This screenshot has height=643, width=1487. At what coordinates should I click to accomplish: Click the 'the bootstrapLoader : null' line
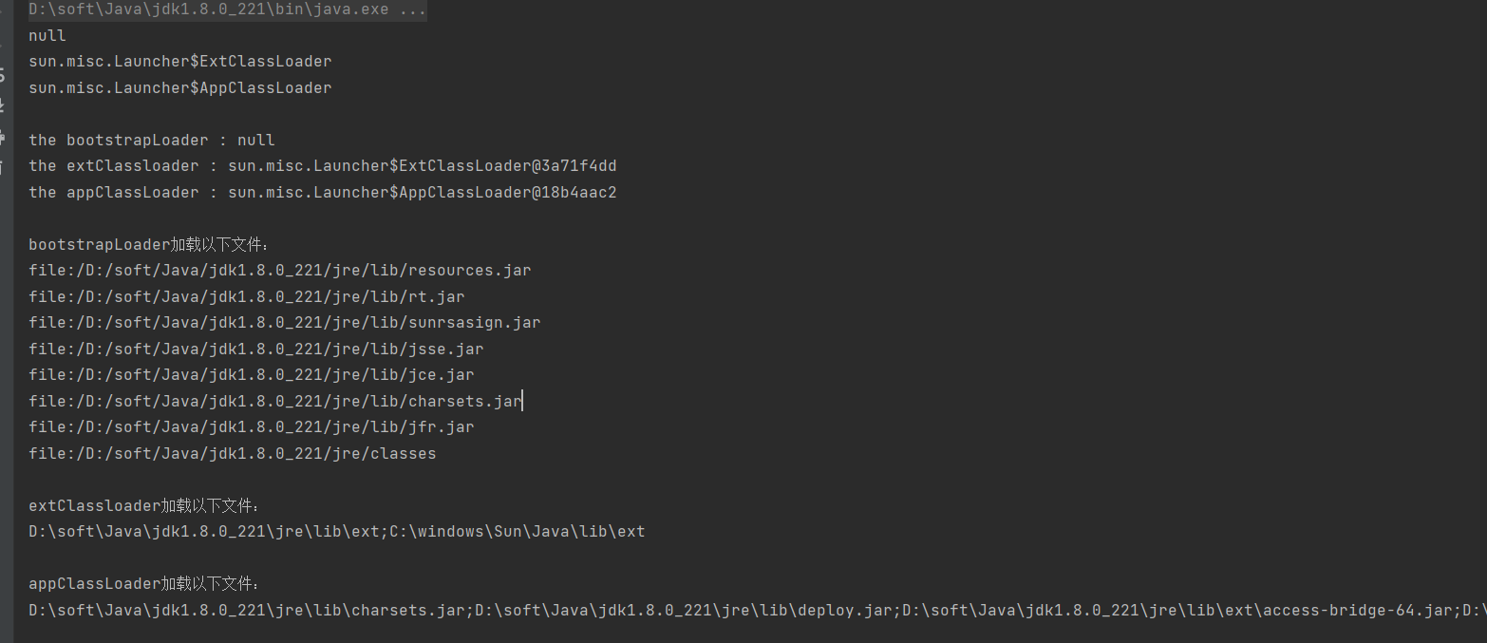[152, 141]
